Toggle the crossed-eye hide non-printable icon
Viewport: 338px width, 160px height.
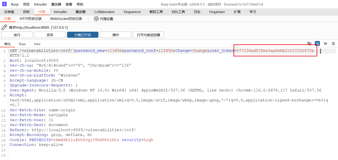[309, 43]
